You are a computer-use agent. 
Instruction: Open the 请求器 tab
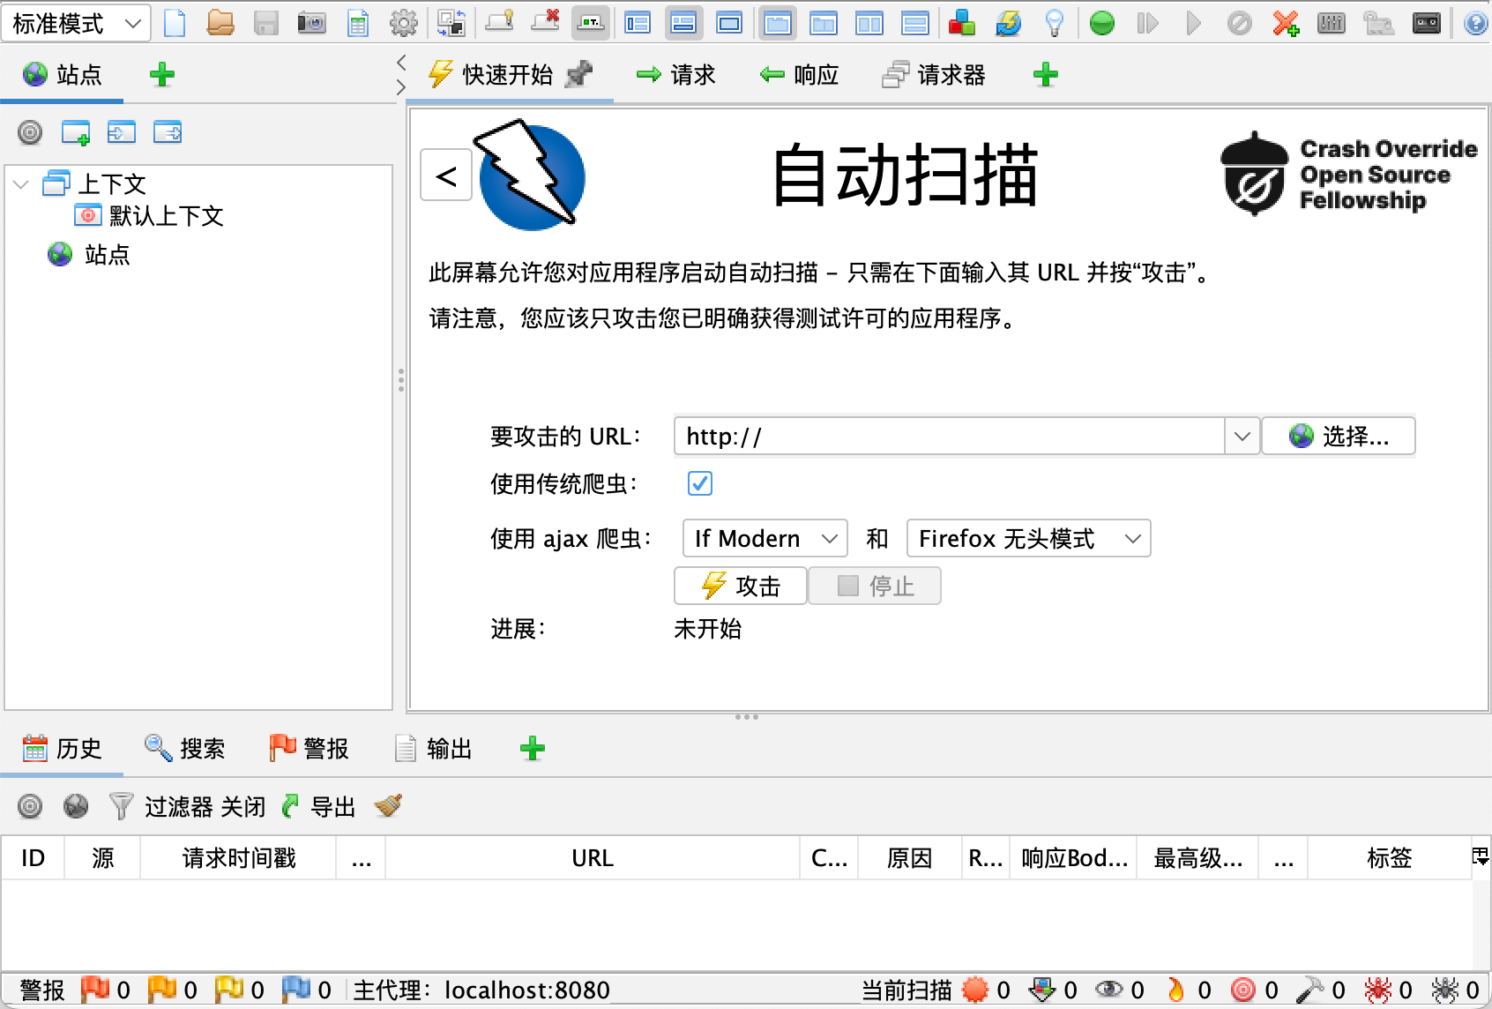[x=934, y=75]
